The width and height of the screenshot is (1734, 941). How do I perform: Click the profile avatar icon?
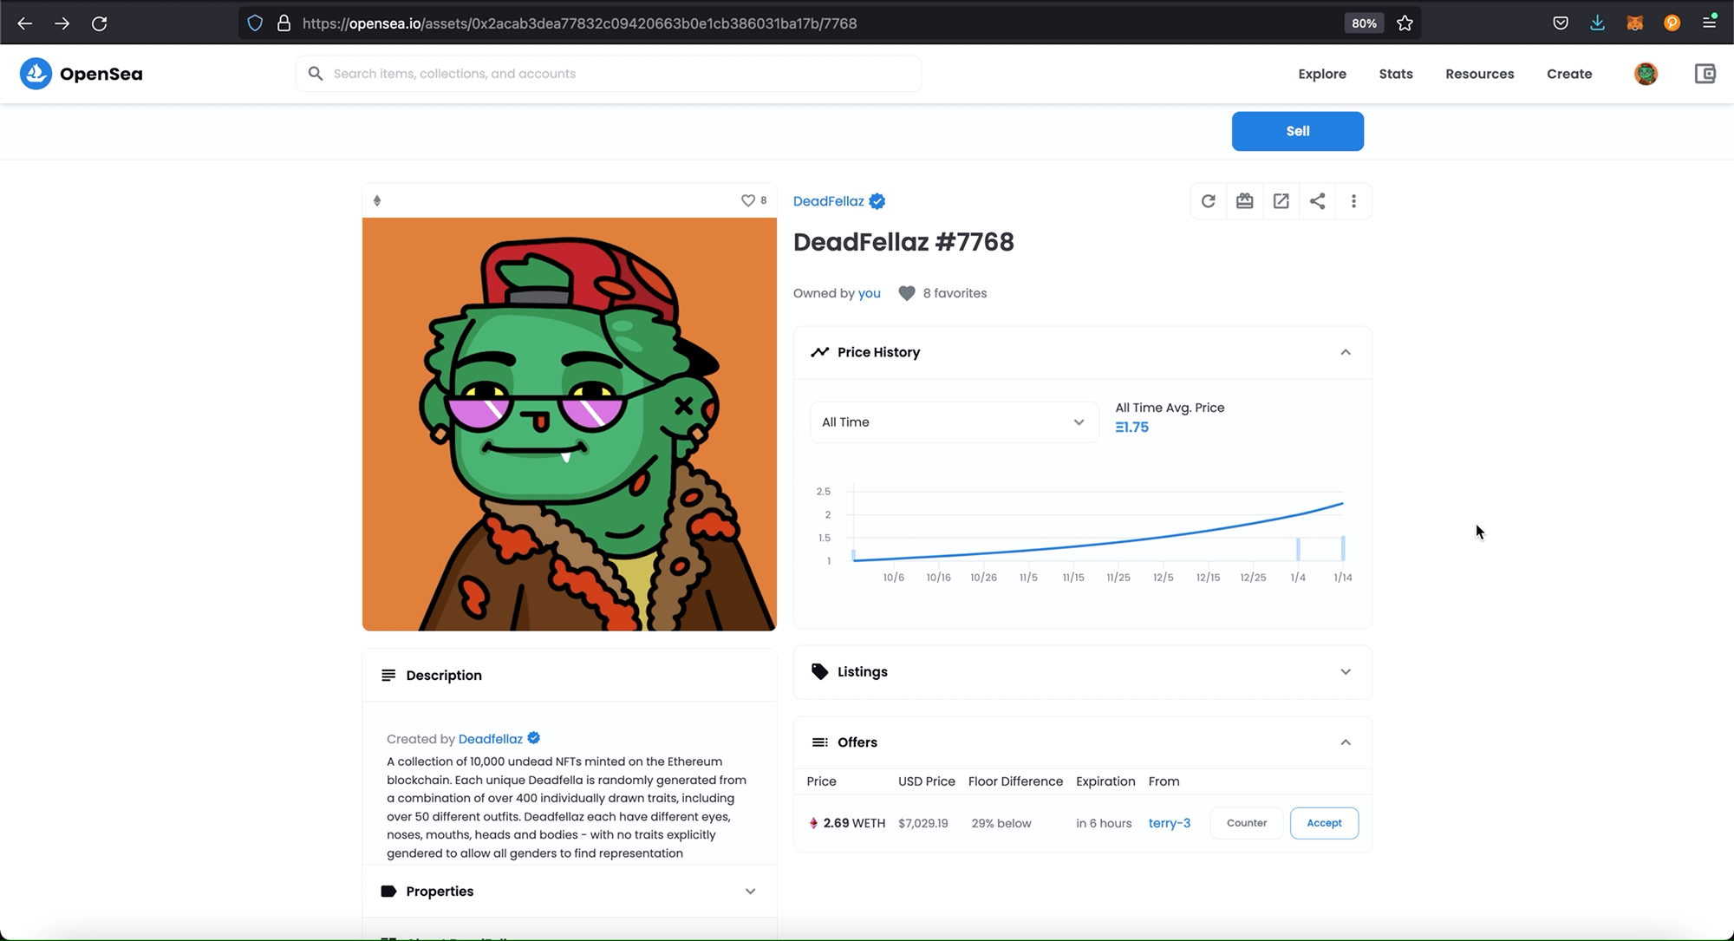(1646, 74)
